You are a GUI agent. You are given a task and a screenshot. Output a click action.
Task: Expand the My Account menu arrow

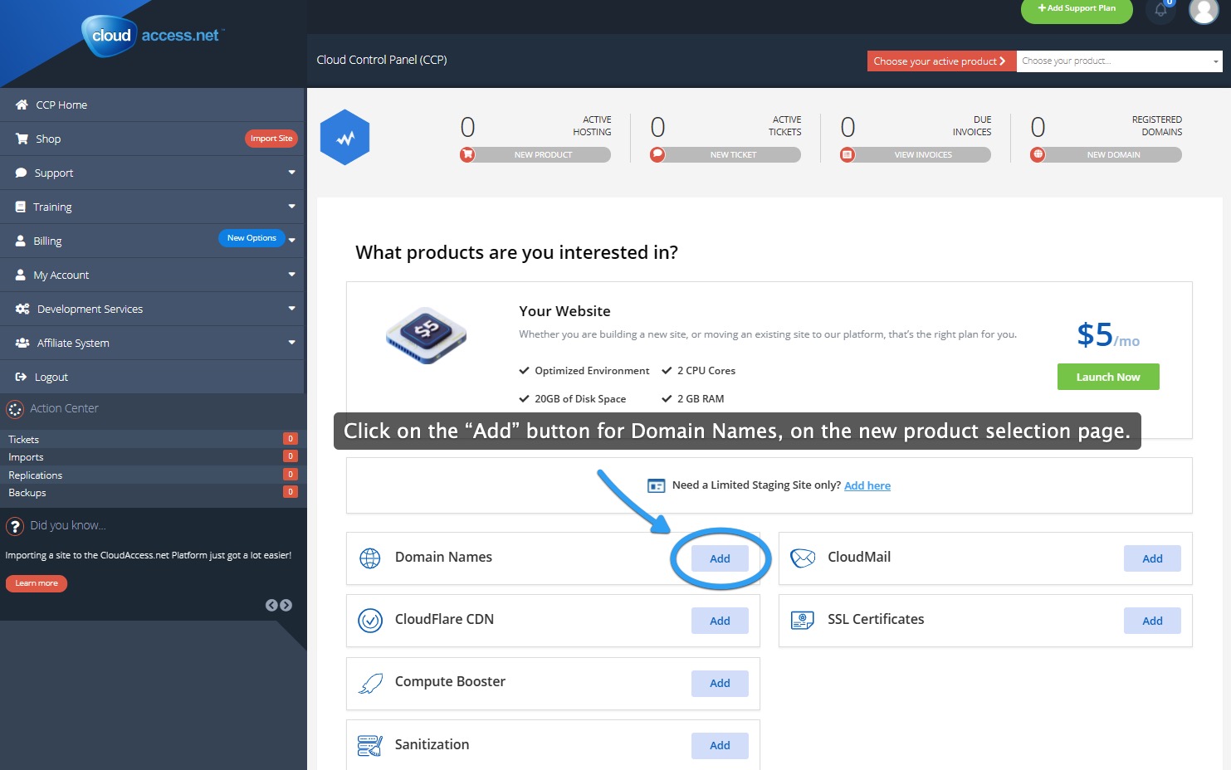click(291, 275)
